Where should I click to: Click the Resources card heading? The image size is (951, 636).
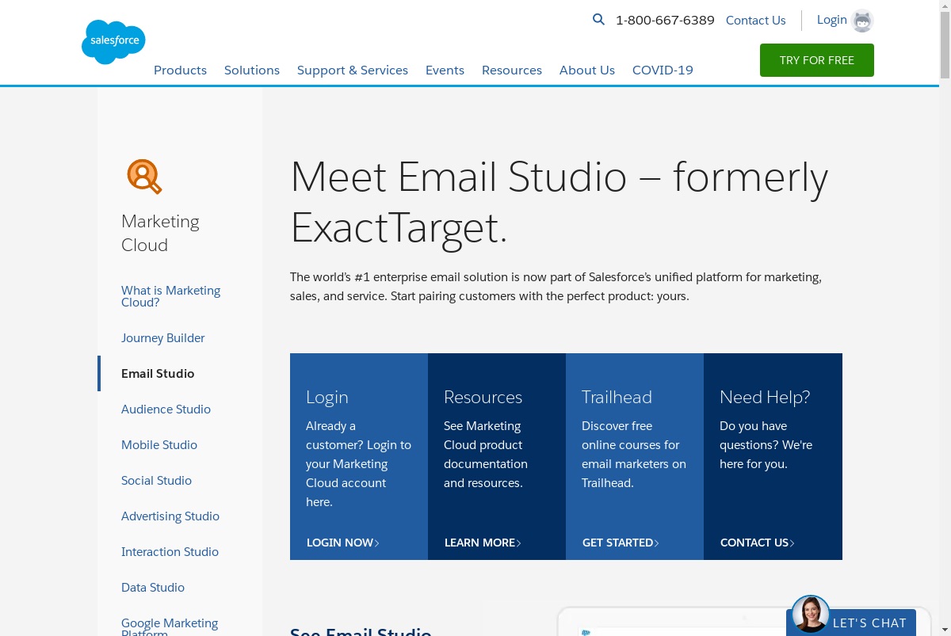point(483,398)
